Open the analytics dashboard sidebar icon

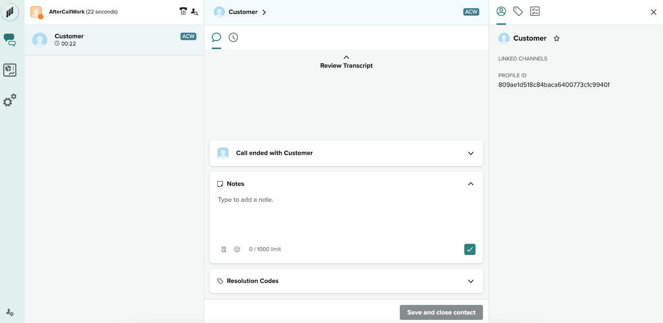[x=10, y=70]
